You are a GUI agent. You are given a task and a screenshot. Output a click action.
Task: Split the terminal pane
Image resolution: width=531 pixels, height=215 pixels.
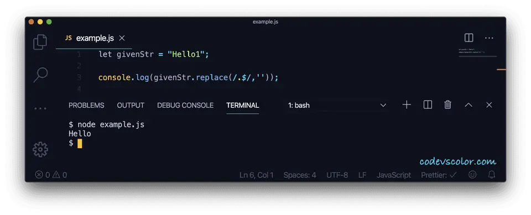coord(428,105)
